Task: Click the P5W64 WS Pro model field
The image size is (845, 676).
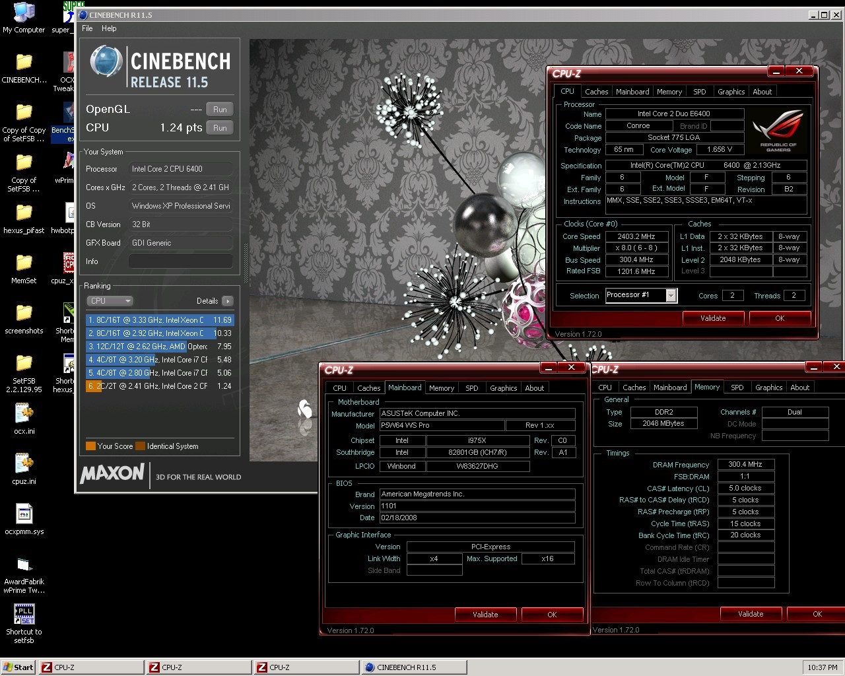Action: tap(442, 426)
